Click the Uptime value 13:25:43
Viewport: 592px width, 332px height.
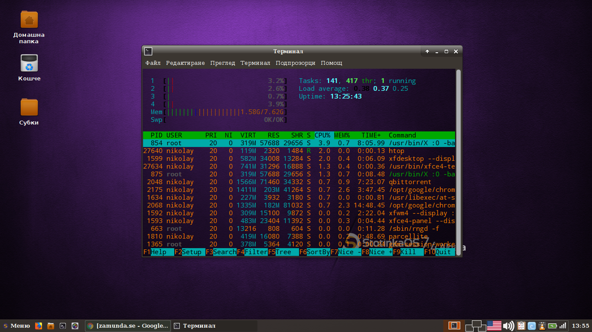pyautogui.click(x=346, y=96)
